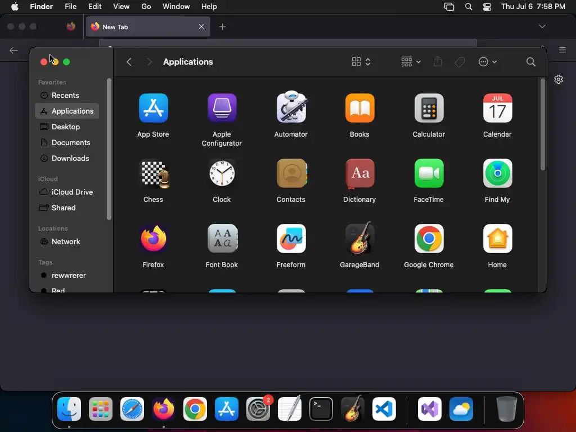Open Apple Configurator app icon
Image resolution: width=576 pixels, height=432 pixels.
click(222, 108)
